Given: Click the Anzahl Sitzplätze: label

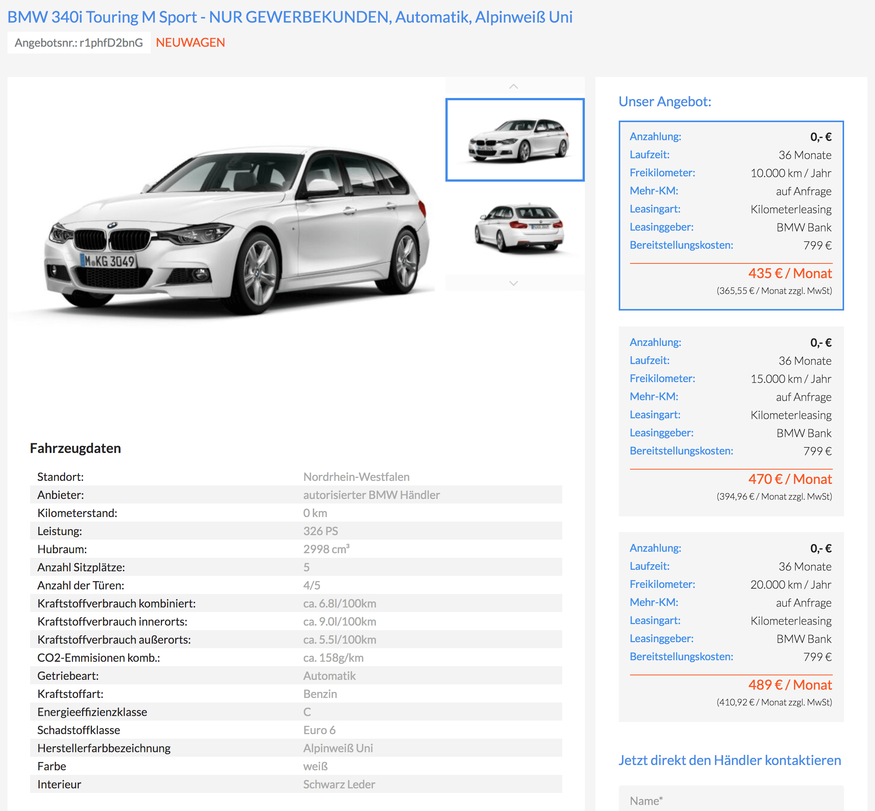Looking at the screenshot, I should [81, 568].
